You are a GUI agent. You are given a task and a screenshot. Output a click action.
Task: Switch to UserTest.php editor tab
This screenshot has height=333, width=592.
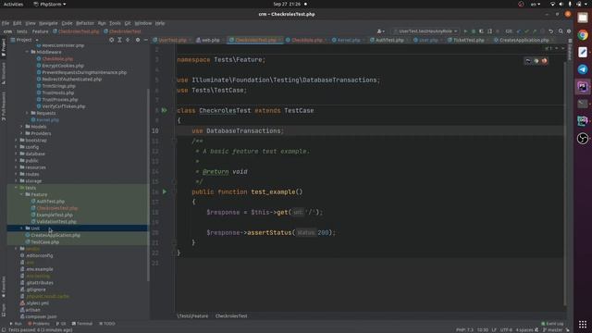pyautogui.click(x=172, y=40)
